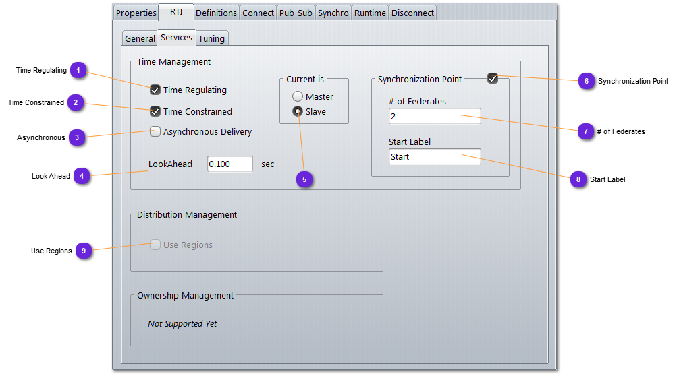Disable the Time Constrained checkbox
The image size is (679, 376).
(x=155, y=111)
